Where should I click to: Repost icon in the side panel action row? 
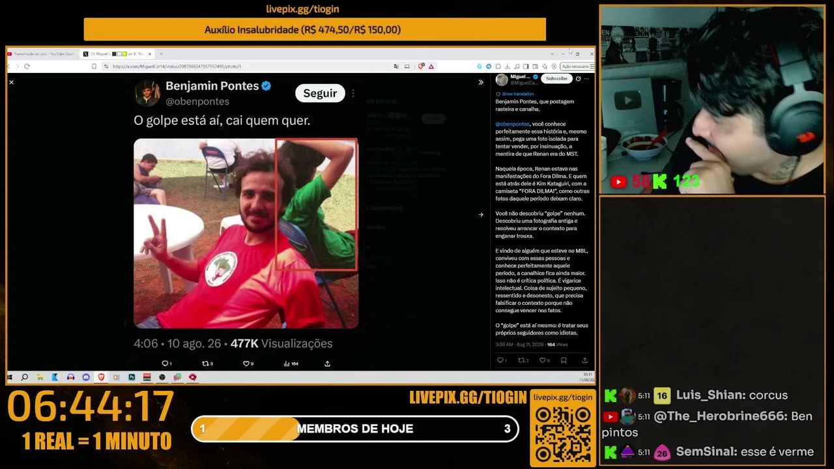coord(523,360)
